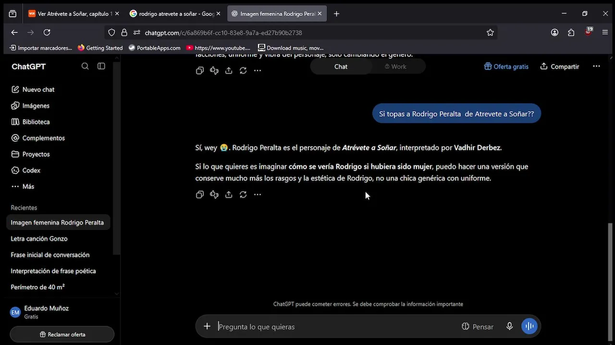Open Download music, mov... bookmark
This screenshot has width=615, height=345.
pyautogui.click(x=291, y=48)
